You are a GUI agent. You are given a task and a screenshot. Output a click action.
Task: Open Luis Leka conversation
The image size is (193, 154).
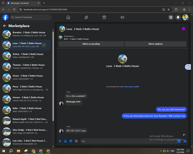[26, 142]
